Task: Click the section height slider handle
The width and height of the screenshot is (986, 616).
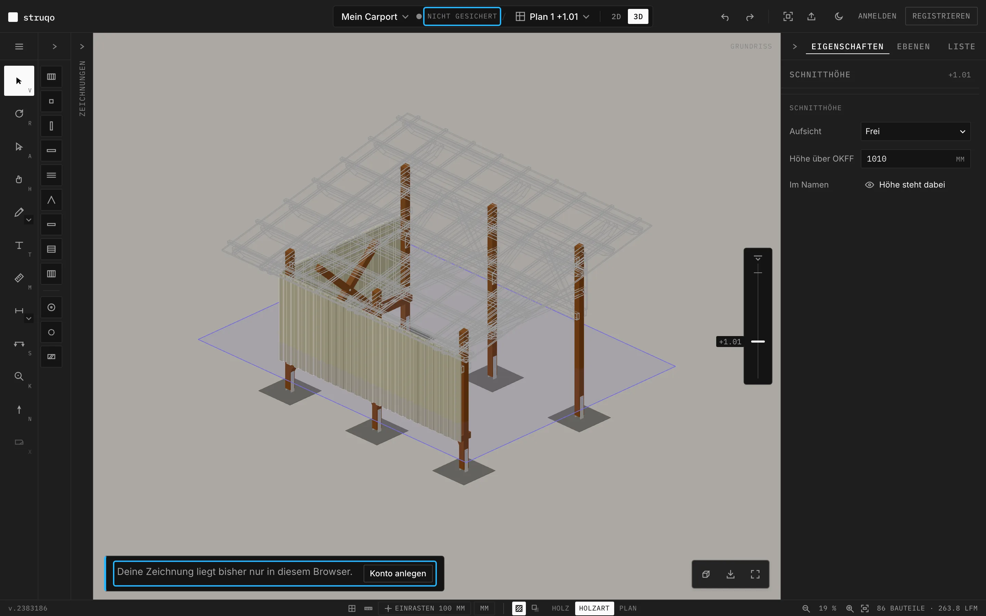Action: [x=757, y=342]
